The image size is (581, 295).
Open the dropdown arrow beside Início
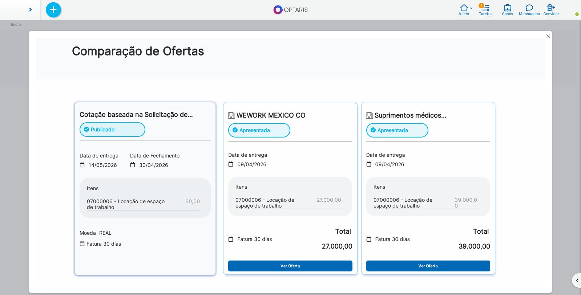click(x=471, y=8)
